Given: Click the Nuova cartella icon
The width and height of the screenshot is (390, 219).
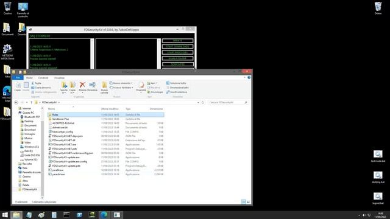Looking at the screenshot, I should click(x=104, y=88).
